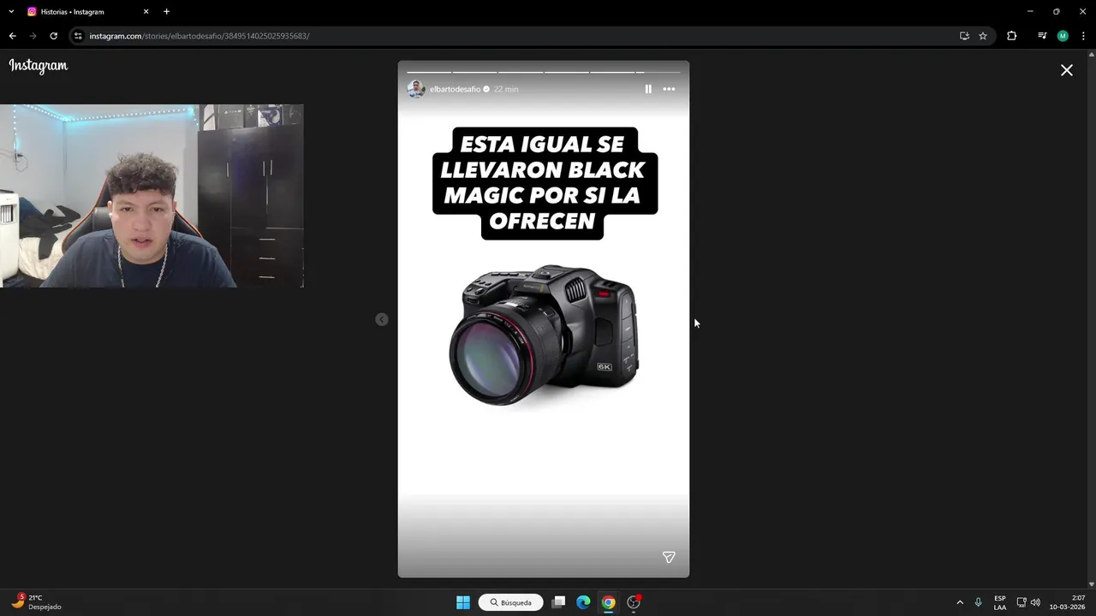This screenshot has height=616, width=1096.
Task: Open Microsoft Edge from taskbar
Action: pyautogui.click(x=583, y=602)
